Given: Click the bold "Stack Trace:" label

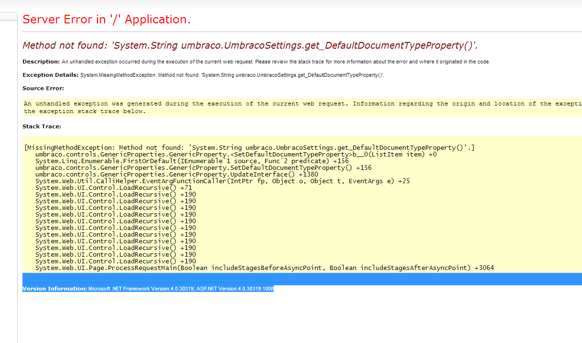Looking at the screenshot, I should tap(42, 126).
